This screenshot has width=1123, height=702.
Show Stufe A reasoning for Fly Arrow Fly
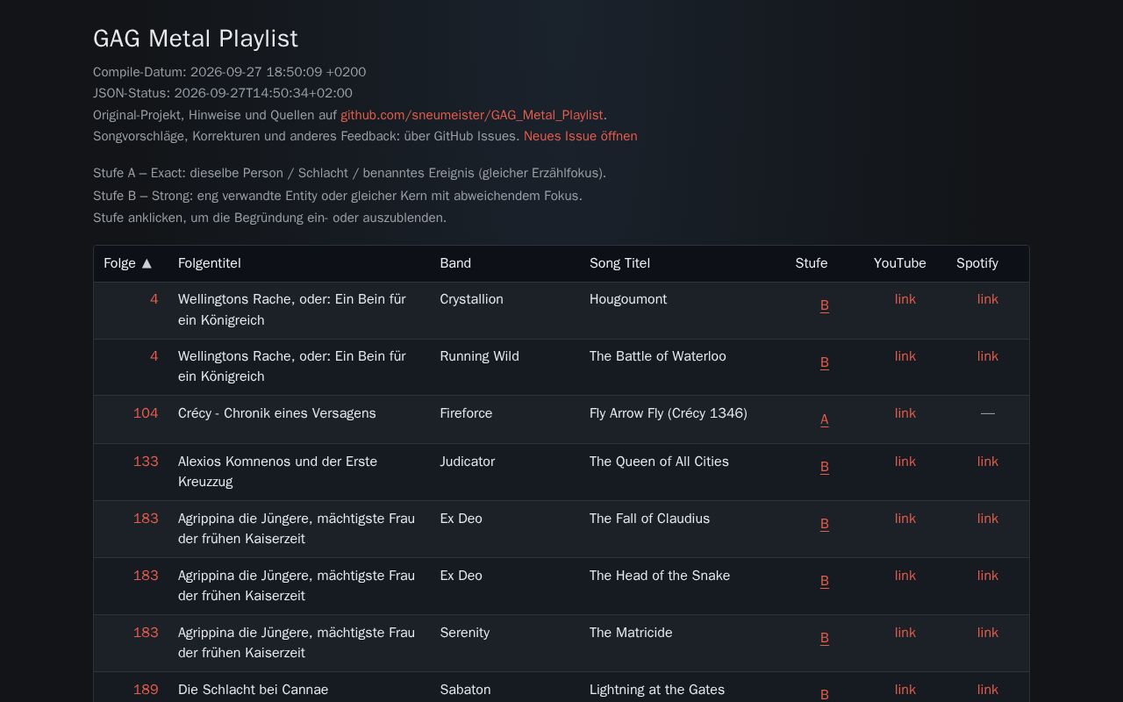click(825, 419)
